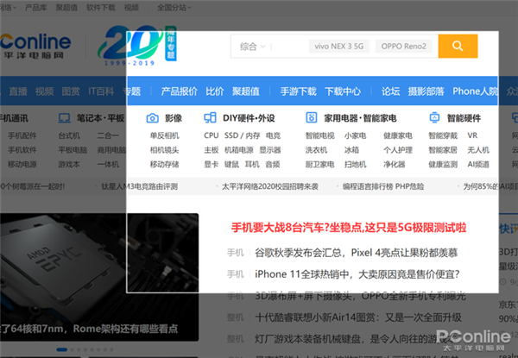
Task: Open the 游戏本 link
Action: click(69, 164)
